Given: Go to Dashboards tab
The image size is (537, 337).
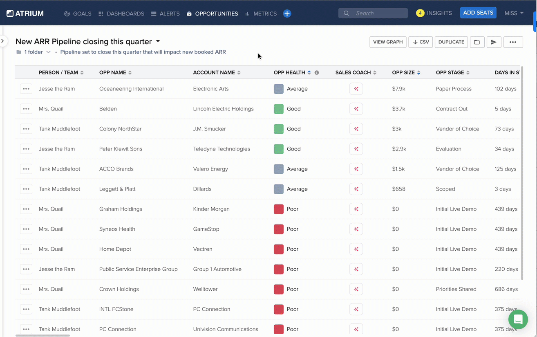Looking at the screenshot, I should (121, 13).
